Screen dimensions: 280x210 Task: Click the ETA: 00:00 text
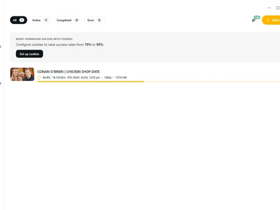pyautogui.click(x=73, y=77)
